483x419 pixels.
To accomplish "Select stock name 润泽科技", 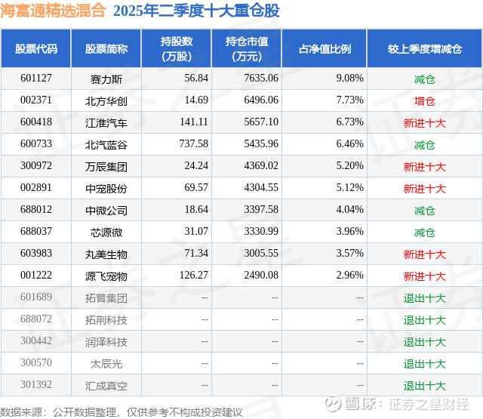I will [x=106, y=342].
